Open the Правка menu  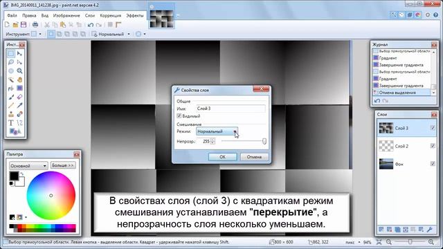coord(29,15)
